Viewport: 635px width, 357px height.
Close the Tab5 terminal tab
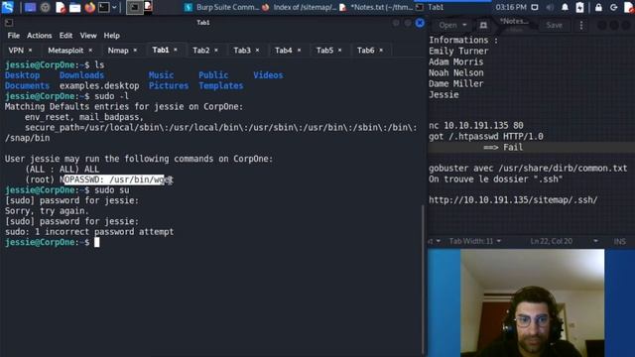click(339, 51)
